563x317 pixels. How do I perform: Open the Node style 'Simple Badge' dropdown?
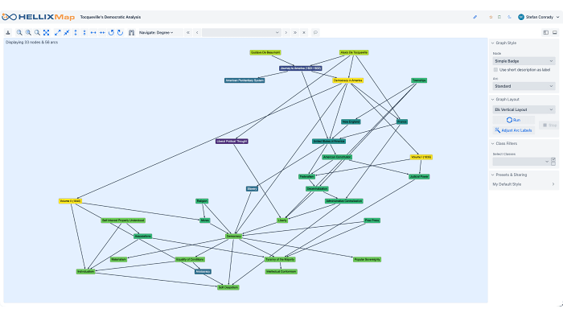tap(524, 61)
